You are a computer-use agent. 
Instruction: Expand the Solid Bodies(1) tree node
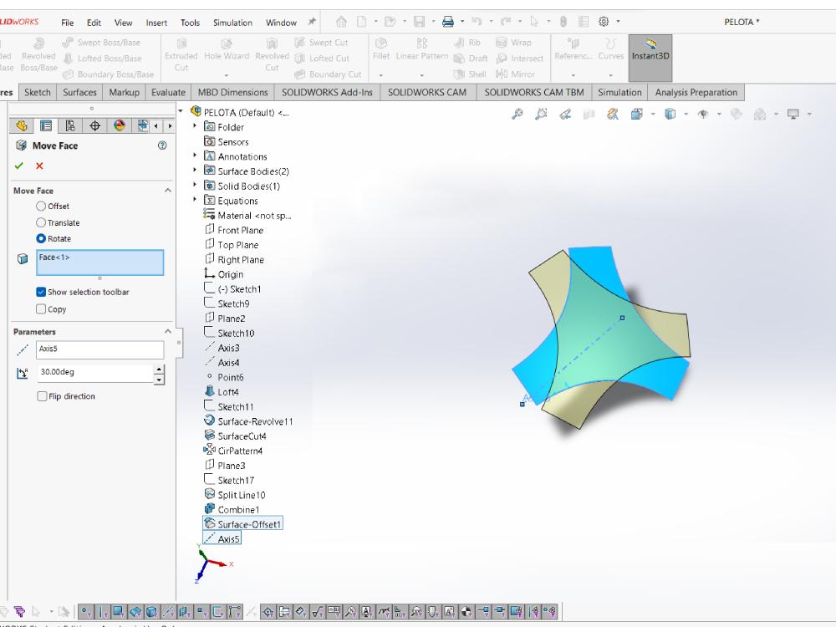tap(195, 185)
